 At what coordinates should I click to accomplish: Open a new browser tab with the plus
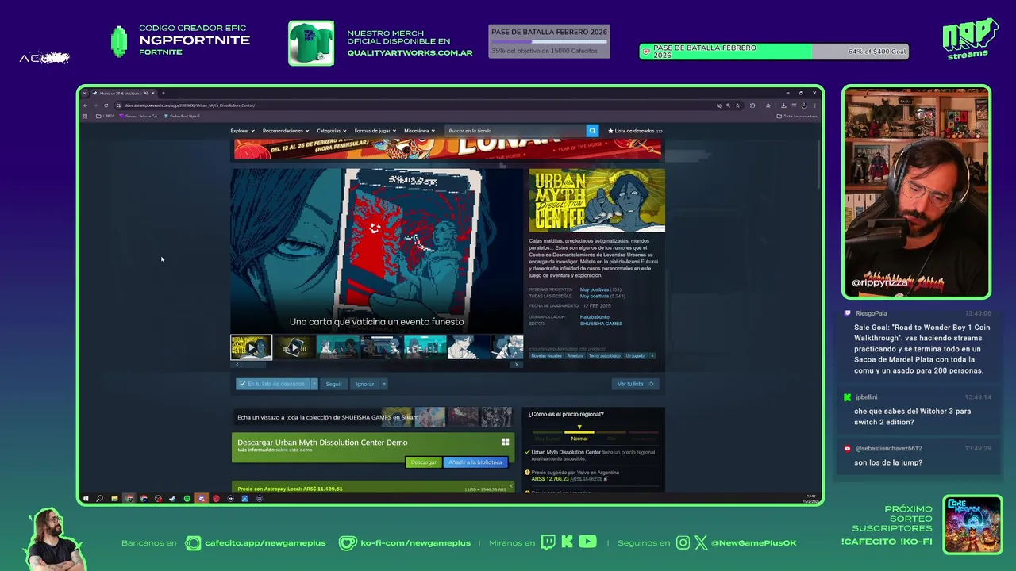pyautogui.click(x=164, y=94)
